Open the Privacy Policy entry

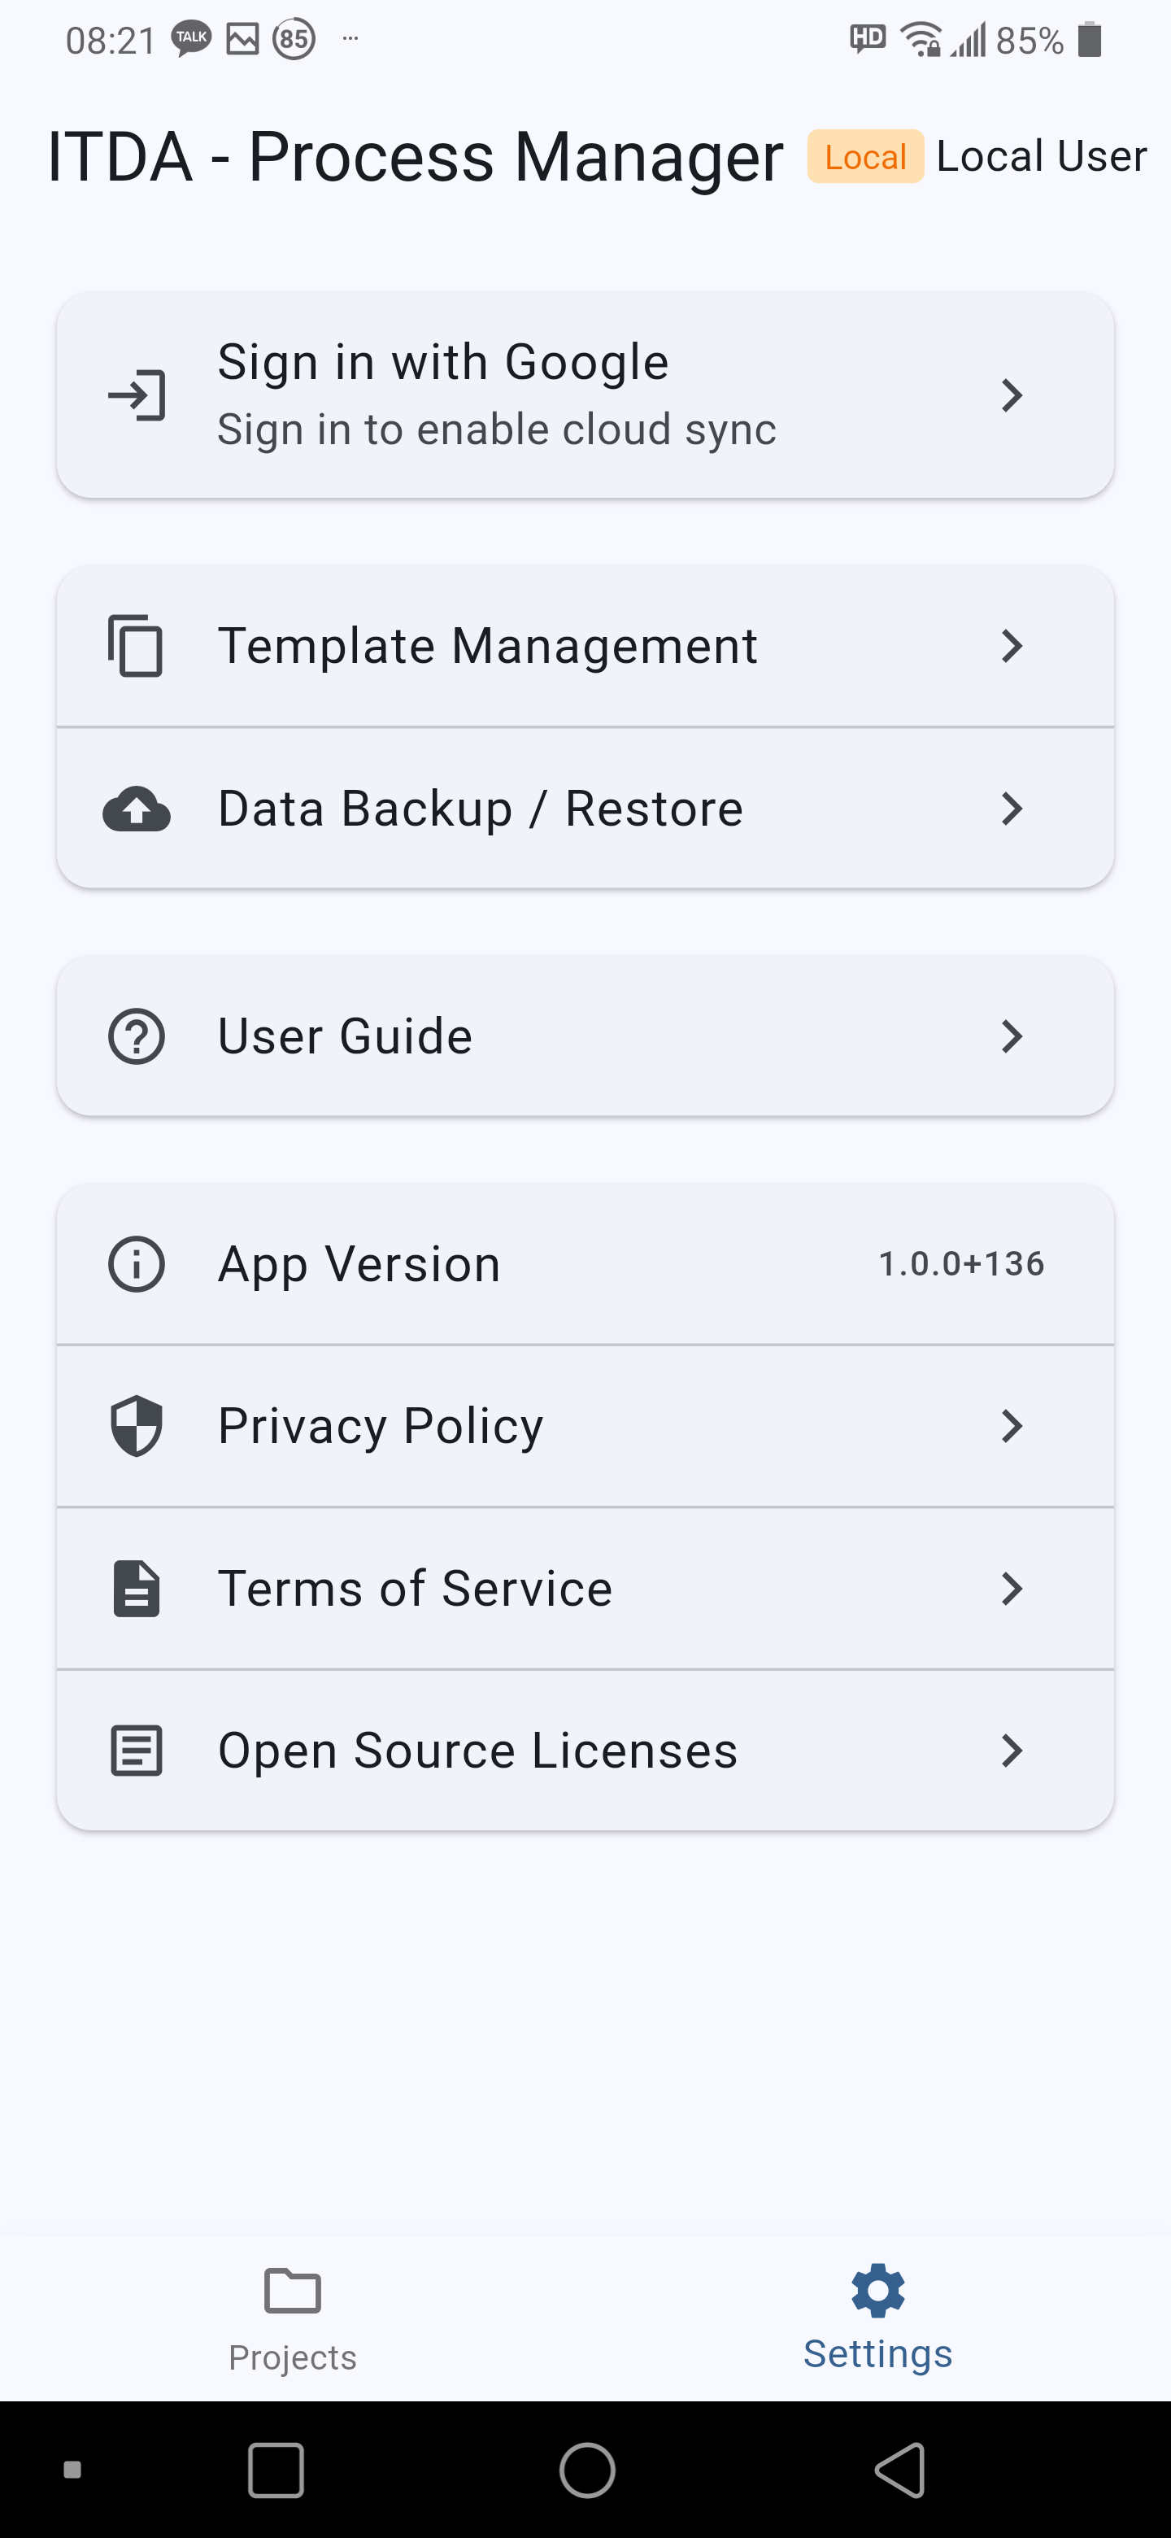[380, 1426]
